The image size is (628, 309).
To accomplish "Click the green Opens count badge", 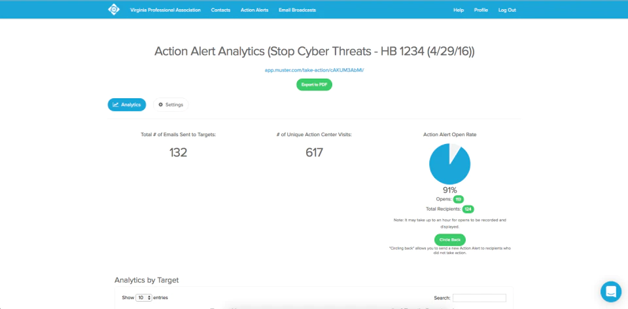I will (458, 199).
